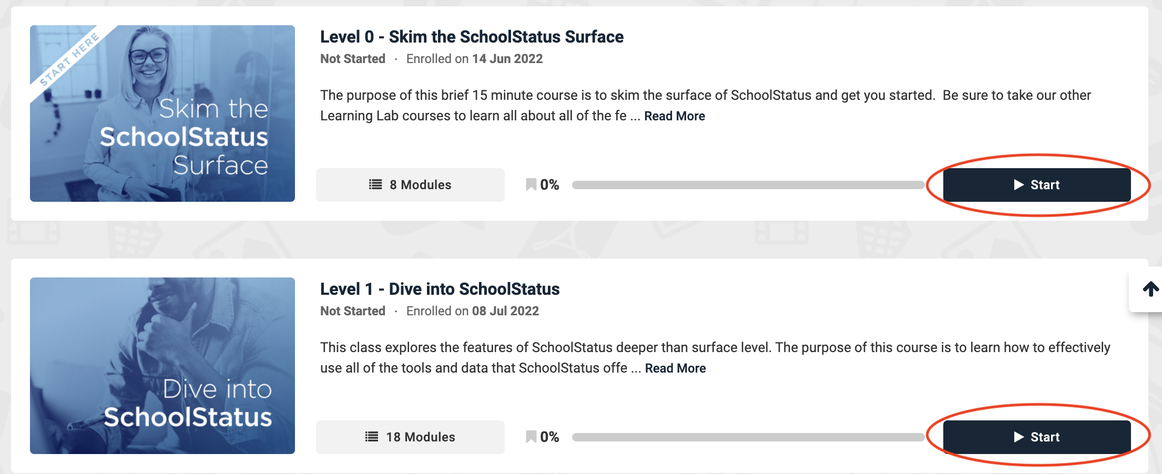Click the play icon inside the Level 0 Start button

pos(1018,185)
